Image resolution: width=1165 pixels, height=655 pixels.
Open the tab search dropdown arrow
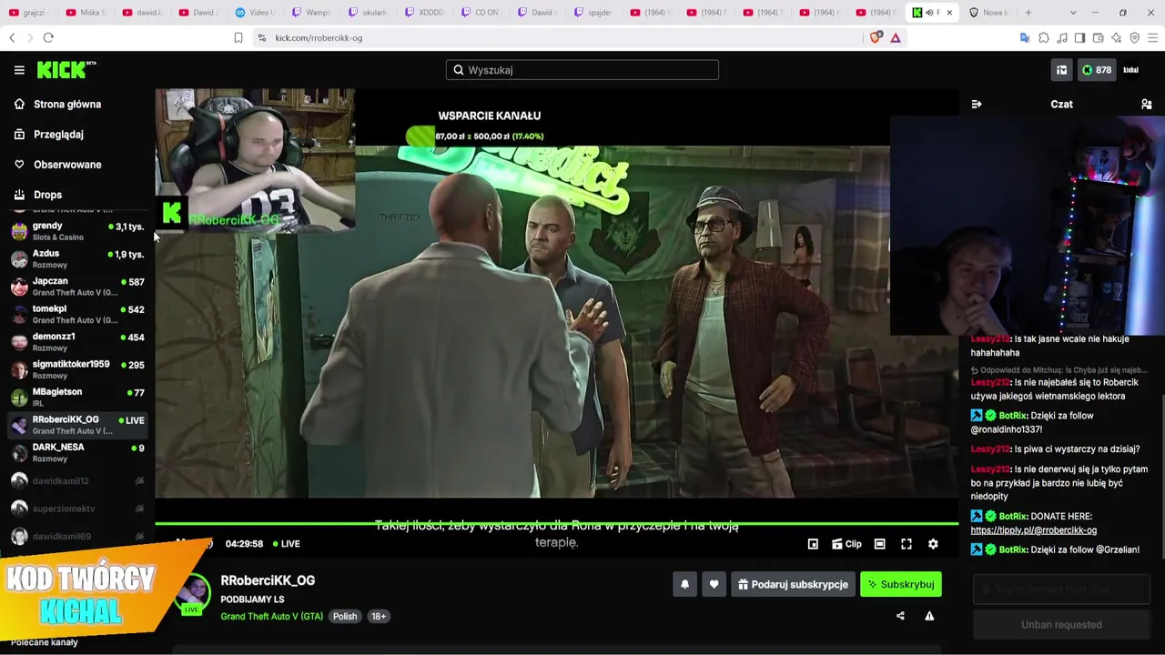tap(1073, 13)
